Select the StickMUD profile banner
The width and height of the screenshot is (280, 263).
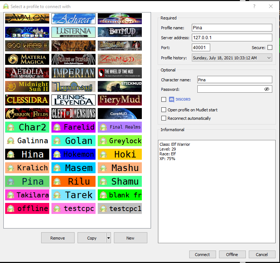click(x=120, y=86)
